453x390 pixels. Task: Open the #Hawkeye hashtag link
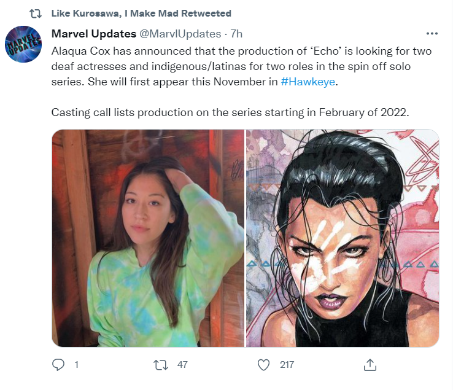click(x=308, y=82)
